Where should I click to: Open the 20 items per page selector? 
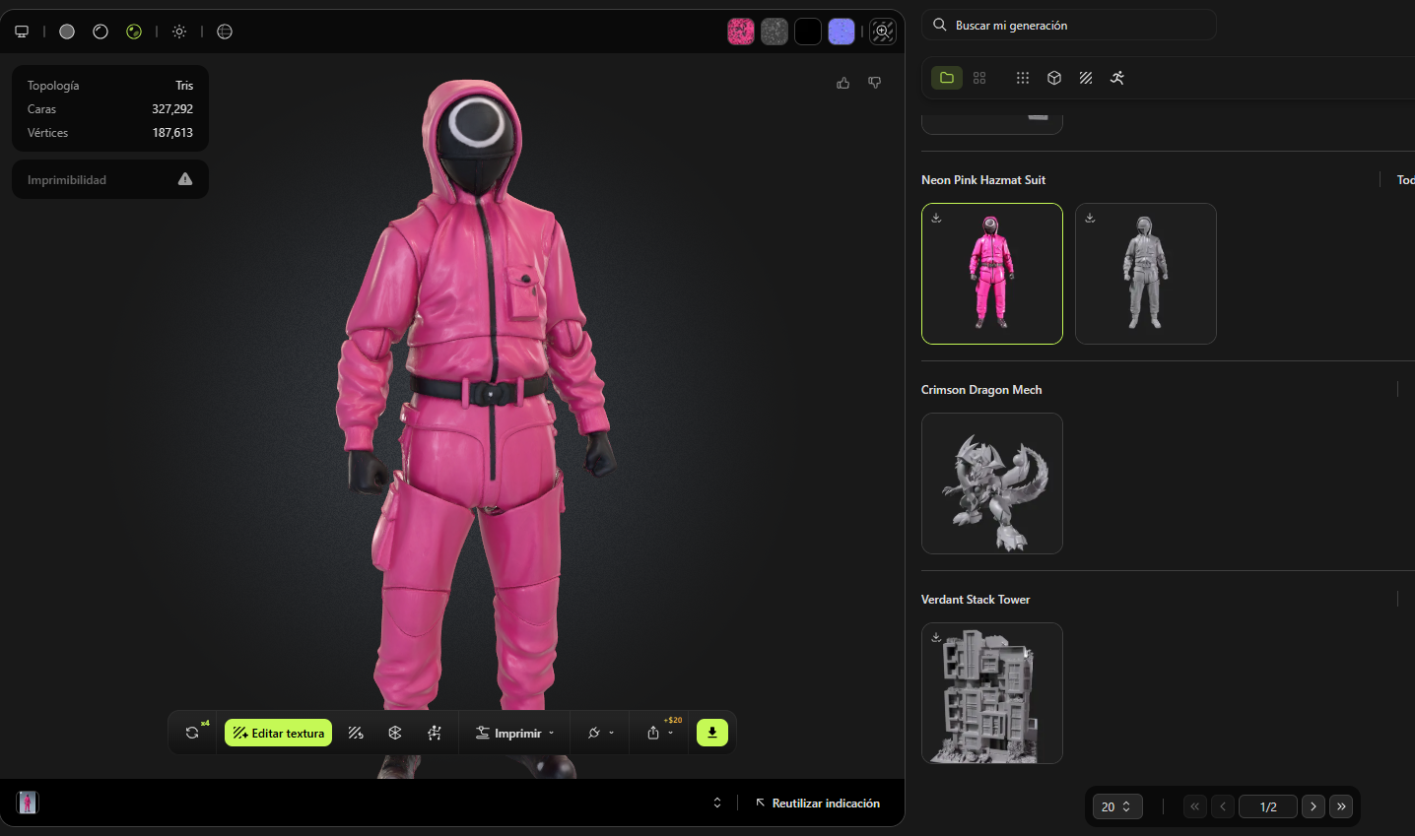coord(1117,806)
